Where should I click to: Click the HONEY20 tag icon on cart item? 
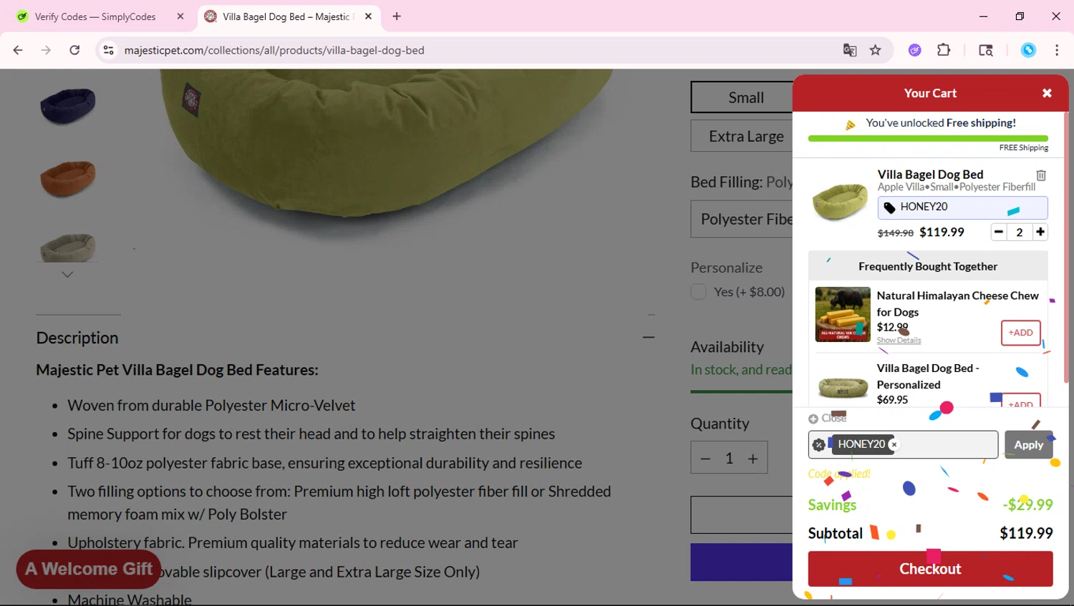tap(889, 207)
